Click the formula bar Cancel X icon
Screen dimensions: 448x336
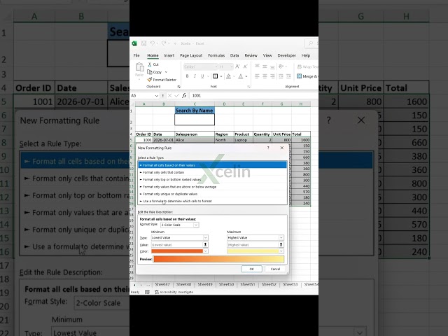(169, 96)
